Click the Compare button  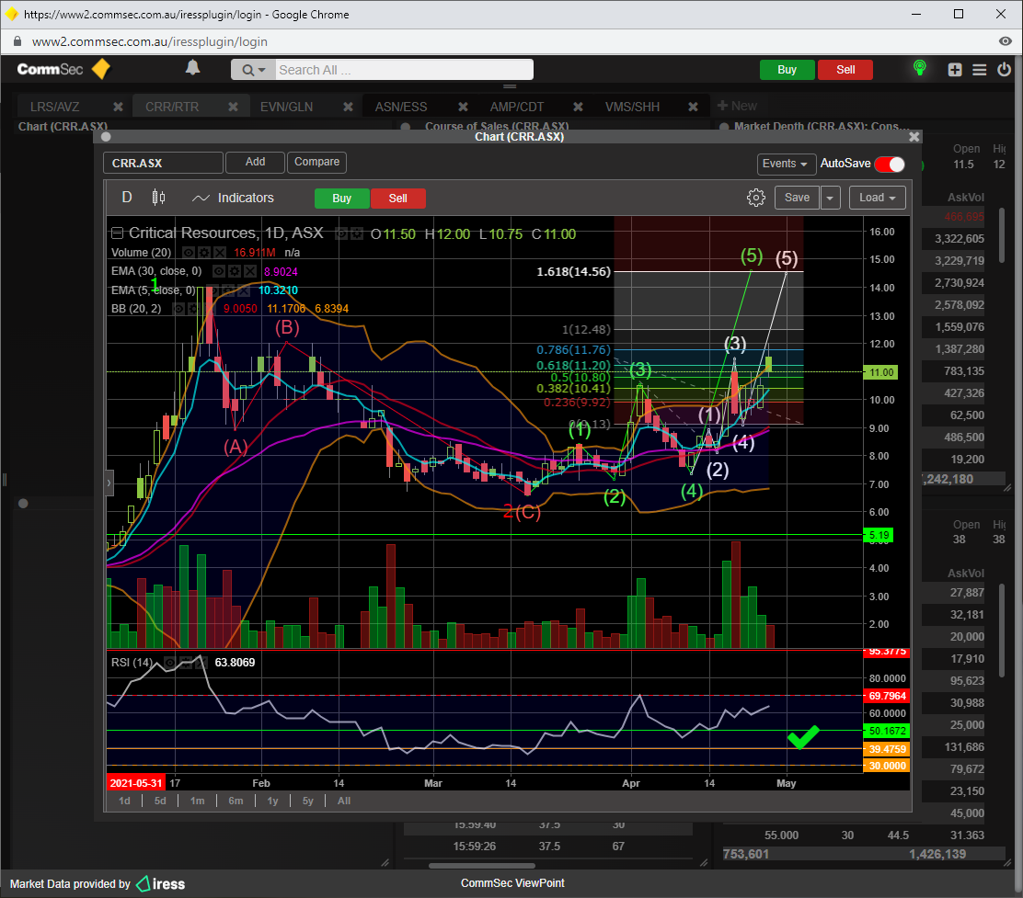[x=317, y=163]
